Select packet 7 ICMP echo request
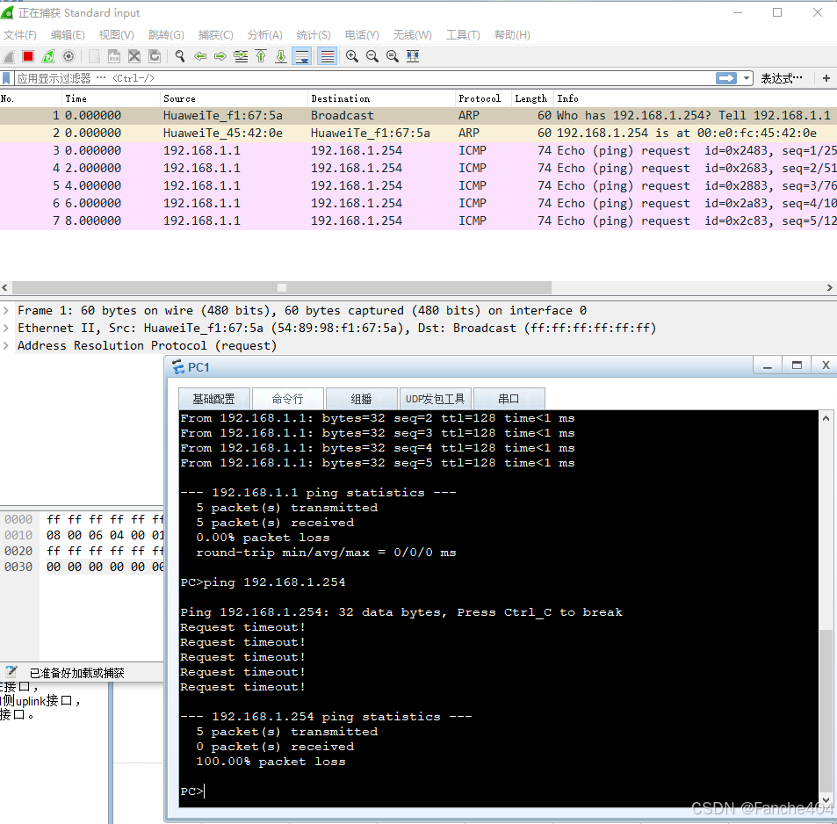 (x=418, y=221)
